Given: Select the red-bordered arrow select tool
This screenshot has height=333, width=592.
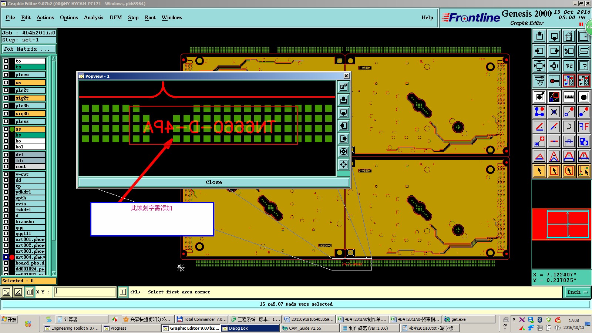Looking at the screenshot, I should [554, 171].
